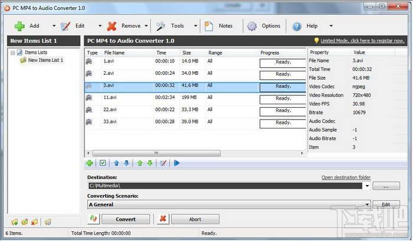Click the Type column header
413x241 pixels.
pos(93,52)
